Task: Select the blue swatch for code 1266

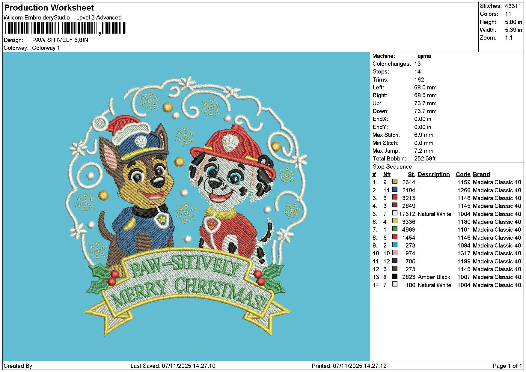Action: pyautogui.click(x=395, y=189)
